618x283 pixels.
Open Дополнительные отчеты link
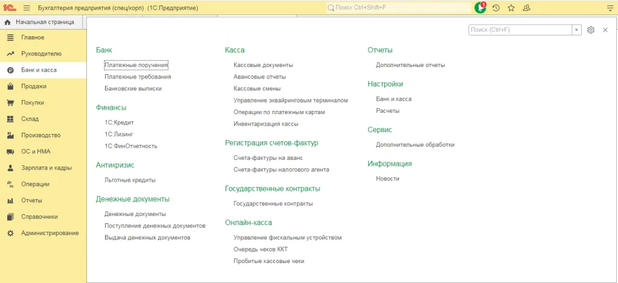click(410, 65)
